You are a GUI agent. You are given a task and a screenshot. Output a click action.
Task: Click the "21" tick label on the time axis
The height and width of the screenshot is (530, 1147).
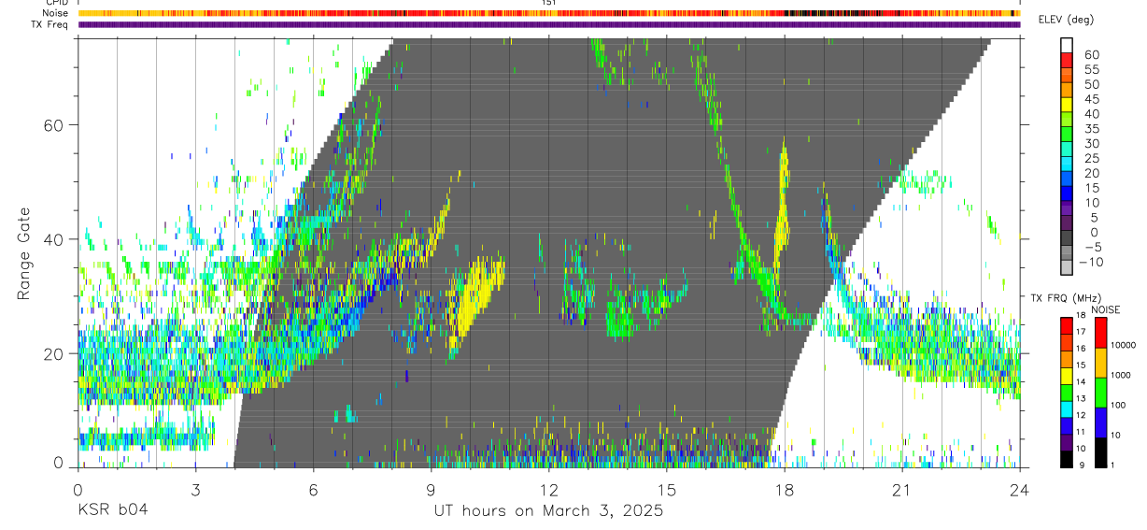pos(902,490)
